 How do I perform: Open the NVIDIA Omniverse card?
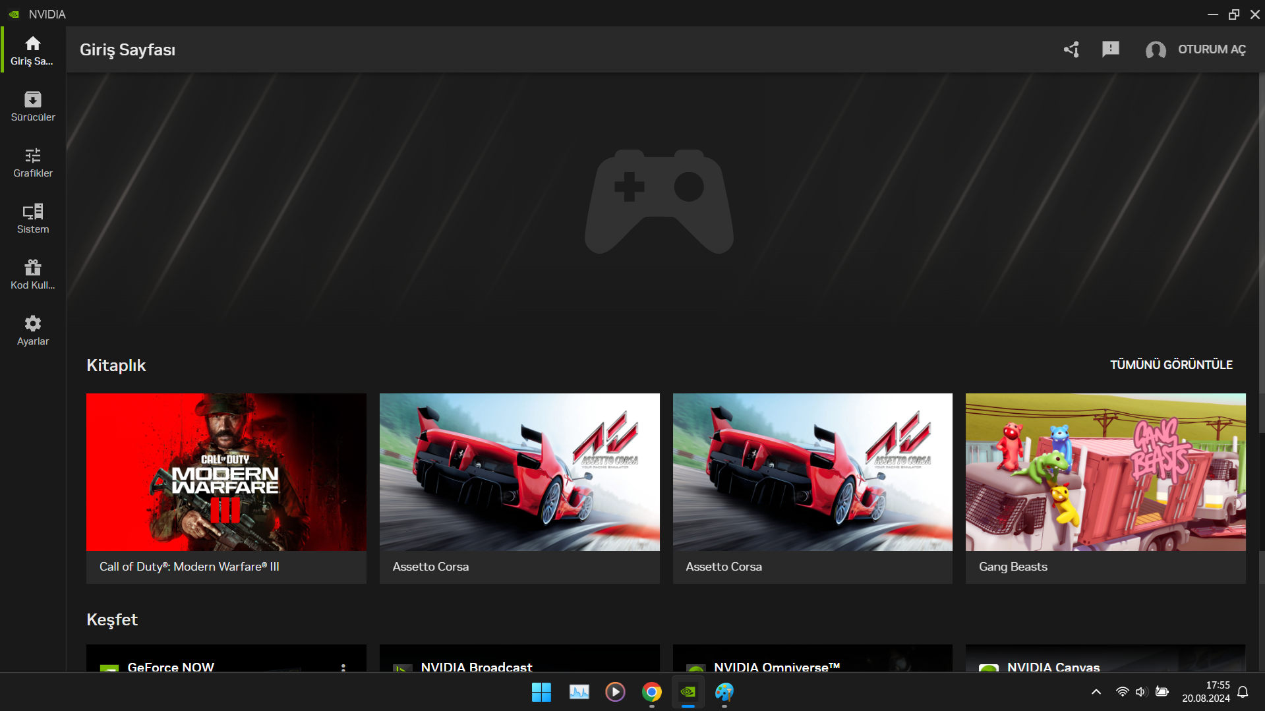tap(812, 658)
